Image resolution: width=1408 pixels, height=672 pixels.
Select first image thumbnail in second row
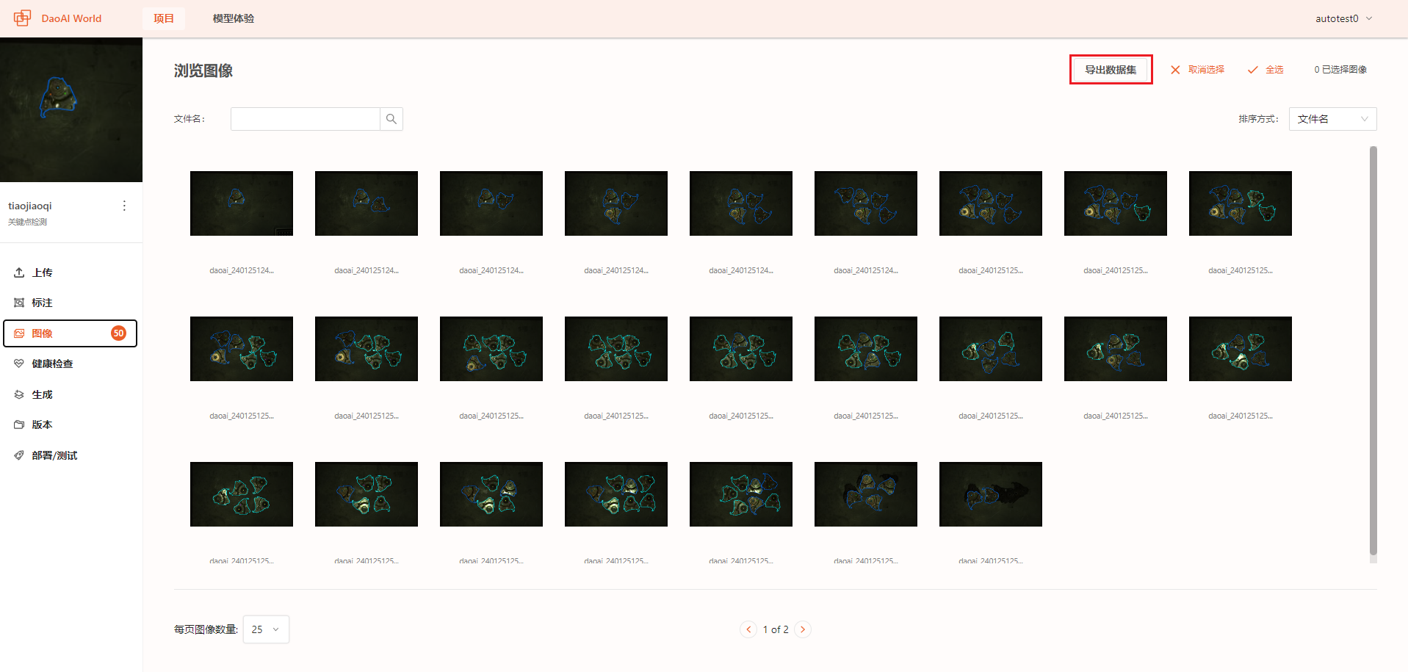pyautogui.click(x=242, y=349)
